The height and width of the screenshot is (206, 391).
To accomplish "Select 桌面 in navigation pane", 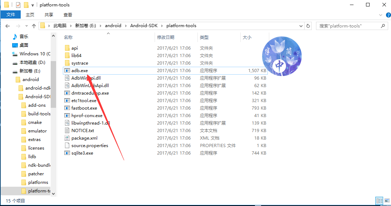I will (x=24, y=45).
